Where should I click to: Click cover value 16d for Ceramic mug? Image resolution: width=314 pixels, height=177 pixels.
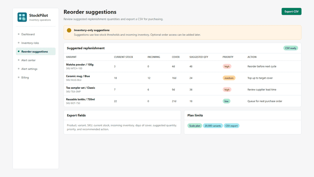[x=174, y=78]
